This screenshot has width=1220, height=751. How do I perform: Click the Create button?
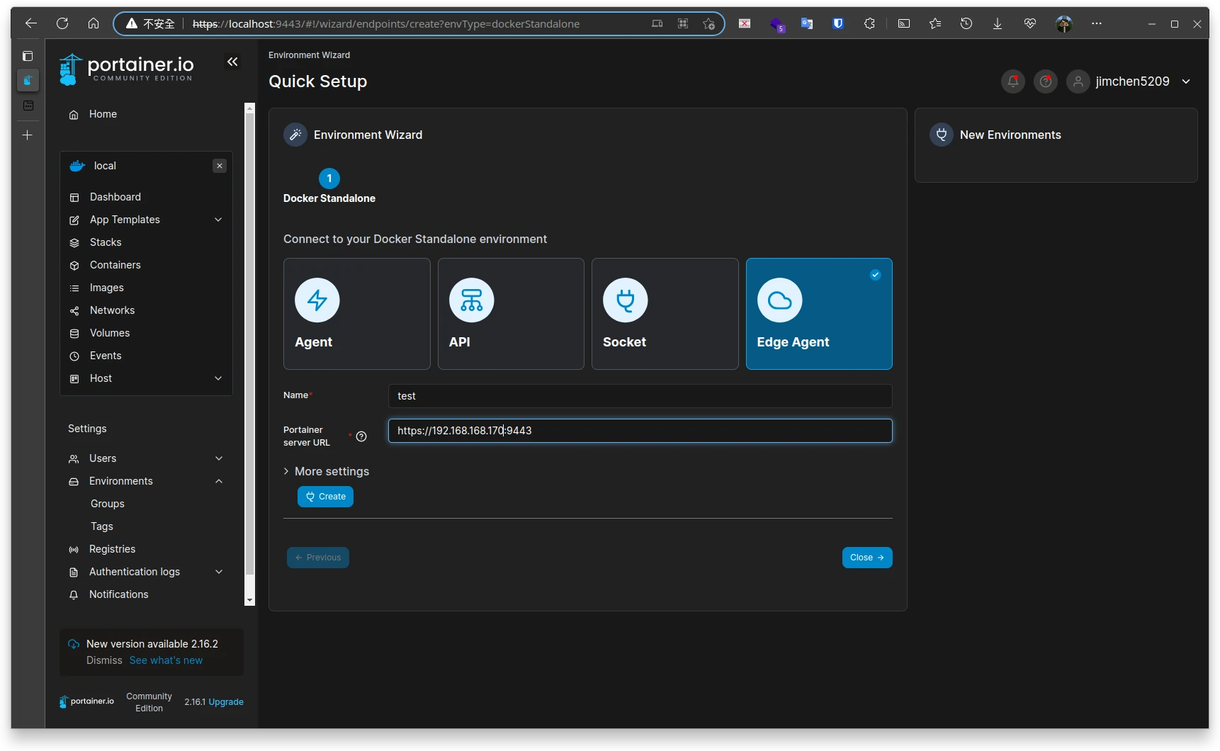click(325, 497)
